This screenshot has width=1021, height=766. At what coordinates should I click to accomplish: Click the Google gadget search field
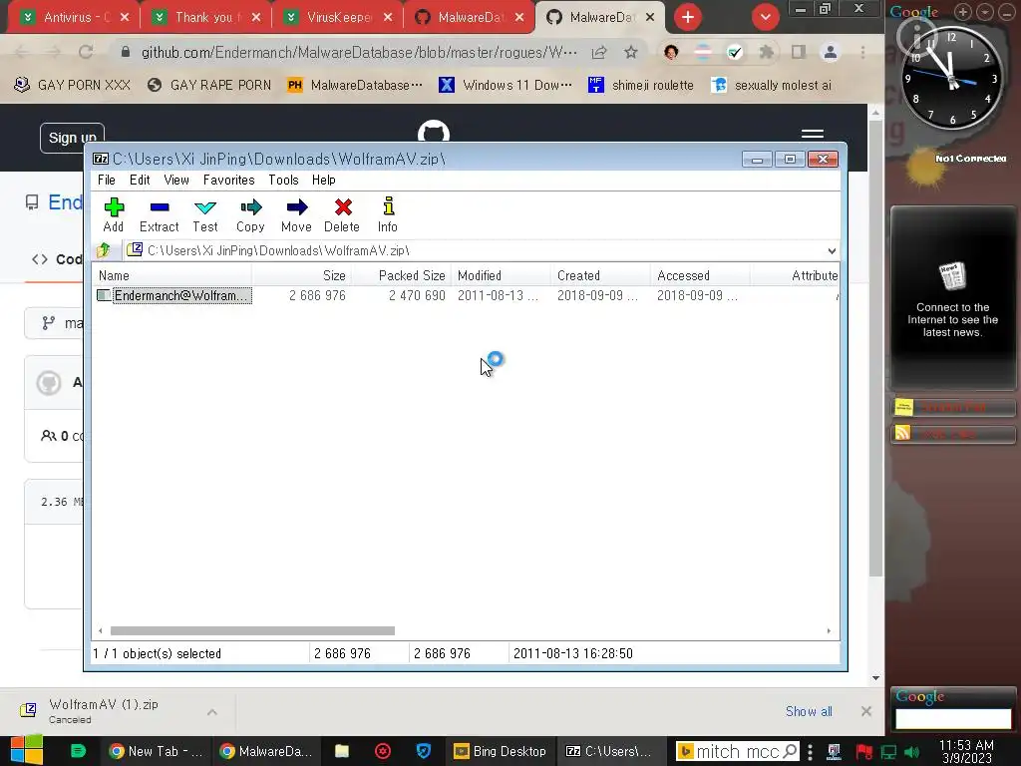(952, 718)
